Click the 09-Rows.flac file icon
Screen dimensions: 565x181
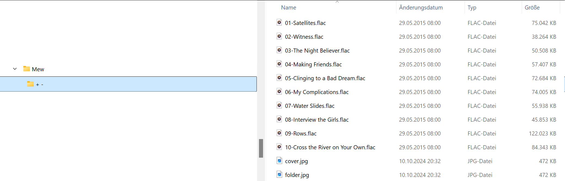[x=279, y=133]
